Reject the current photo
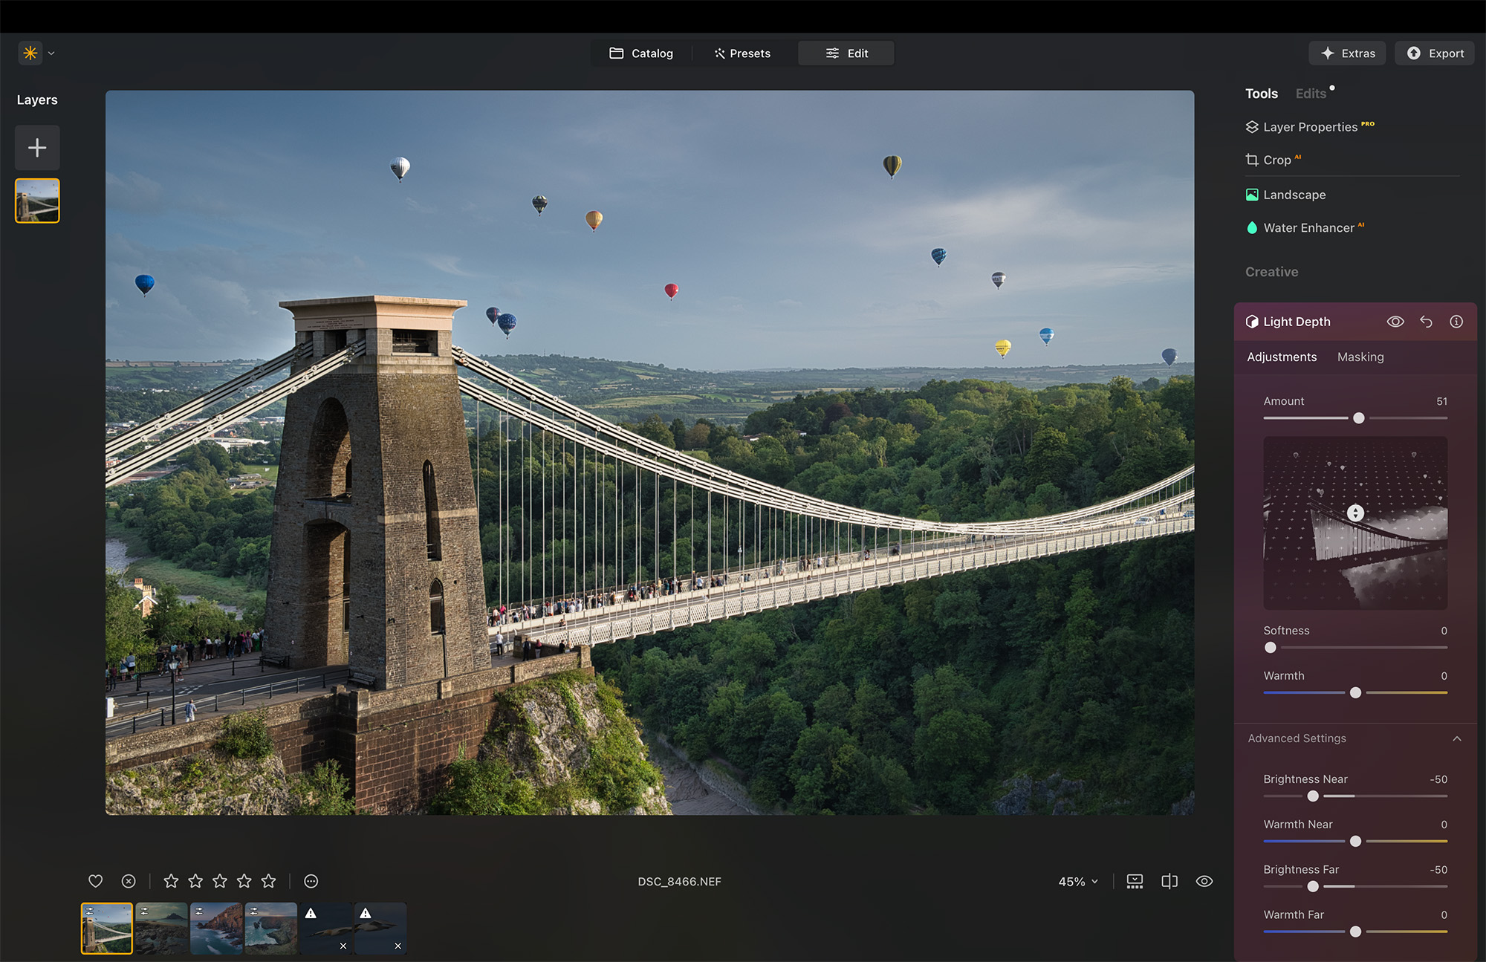 pyautogui.click(x=128, y=881)
